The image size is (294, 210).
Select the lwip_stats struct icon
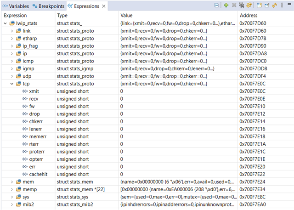tap(12, 23)
